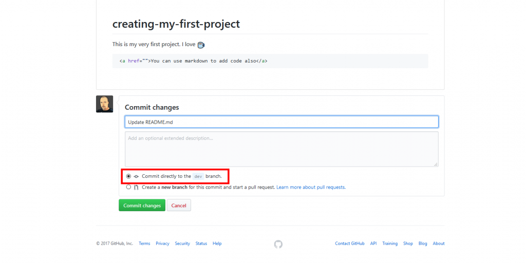Select 'Create a new branch' radio option
The width and height of the screenshot is (526, 263).
128,187
